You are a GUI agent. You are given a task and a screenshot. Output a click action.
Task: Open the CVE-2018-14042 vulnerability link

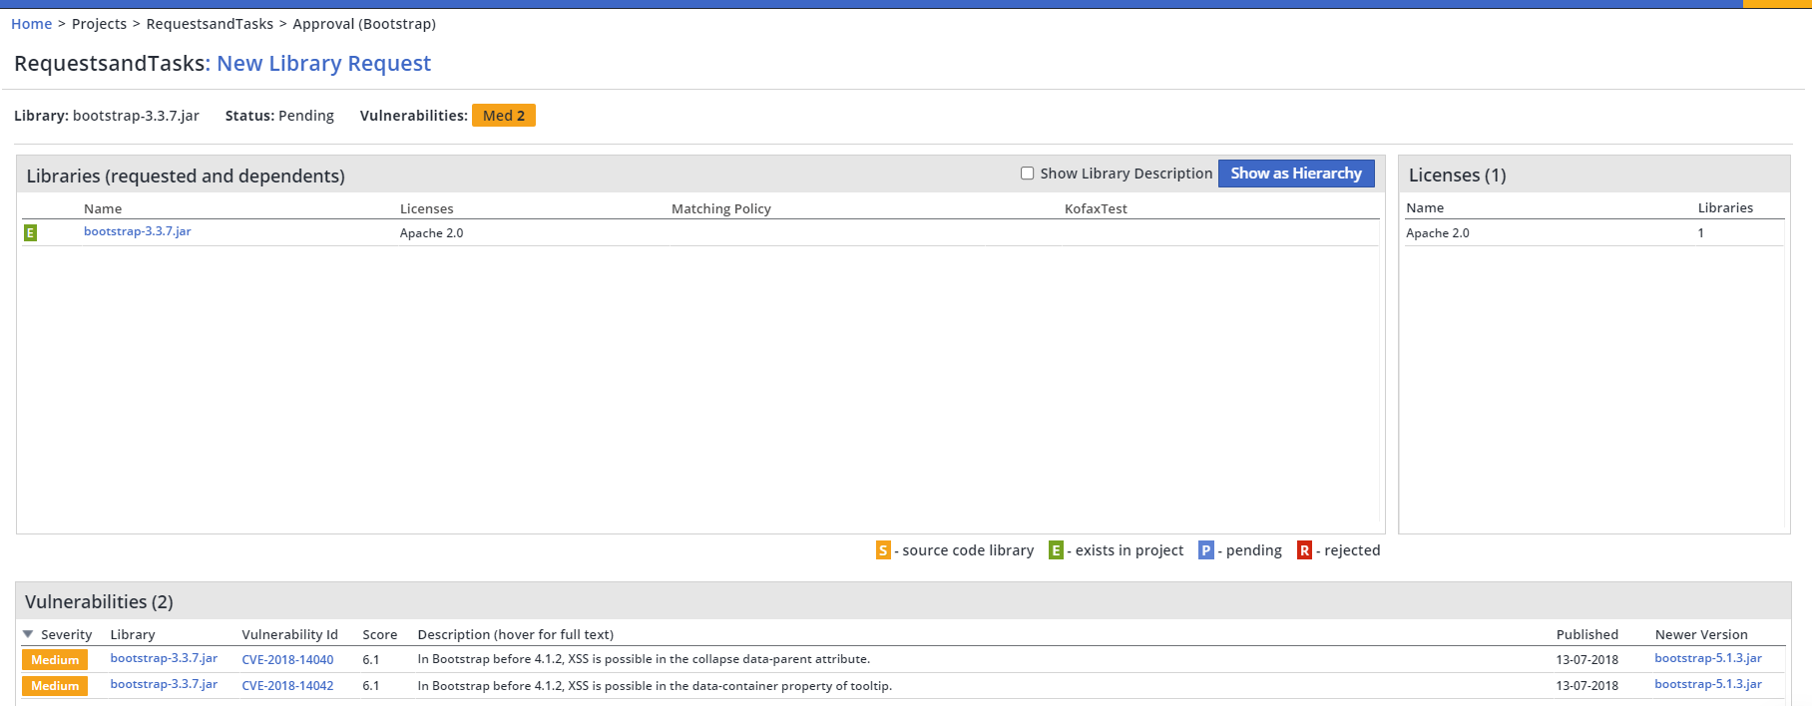point(287,686)
